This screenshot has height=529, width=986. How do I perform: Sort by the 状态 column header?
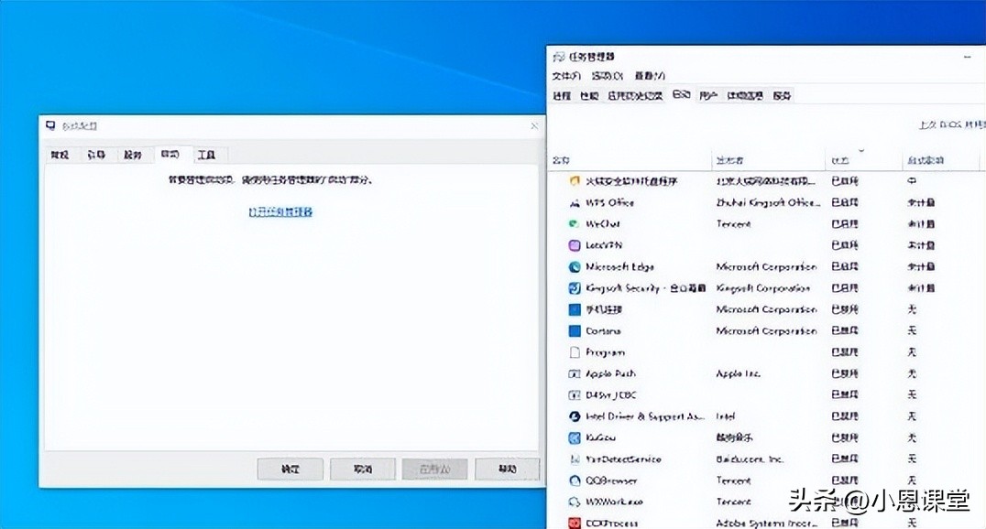(863, 160)
